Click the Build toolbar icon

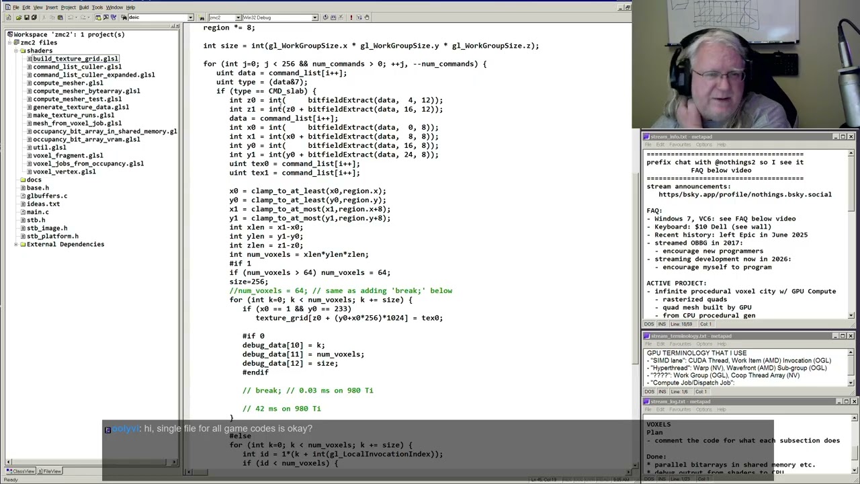click(x=333, y=17)
